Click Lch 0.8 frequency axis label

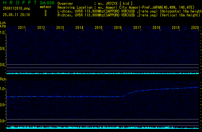2,65
